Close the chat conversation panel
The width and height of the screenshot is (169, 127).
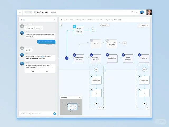click(54, 20)
